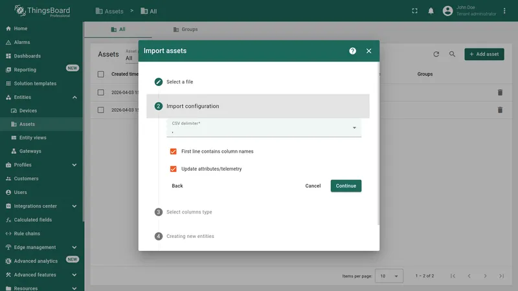
Task: Go to next page of assets
Action: [485, 276]
